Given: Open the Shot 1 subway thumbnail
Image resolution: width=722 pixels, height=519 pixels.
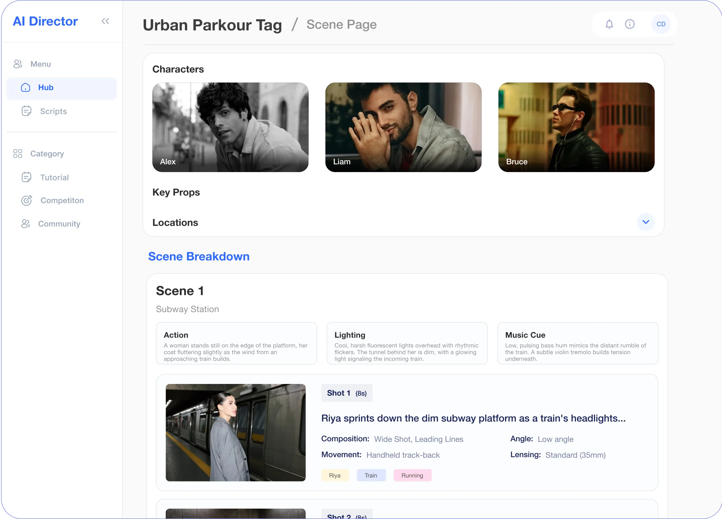Looking at the screenshot, I should pos(236,433).
